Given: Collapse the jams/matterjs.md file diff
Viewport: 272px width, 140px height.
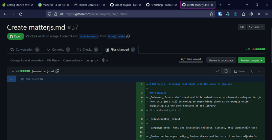Looking at the screenshot, I should 13,71.
